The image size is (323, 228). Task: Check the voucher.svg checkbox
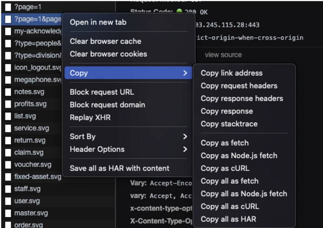coord(8,165)
